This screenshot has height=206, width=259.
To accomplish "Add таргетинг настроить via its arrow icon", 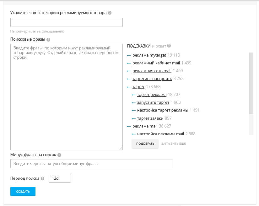I will (x=129, y=78).
